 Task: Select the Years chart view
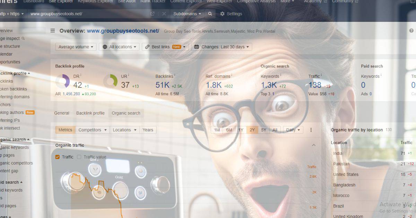[x=148, y=130]
